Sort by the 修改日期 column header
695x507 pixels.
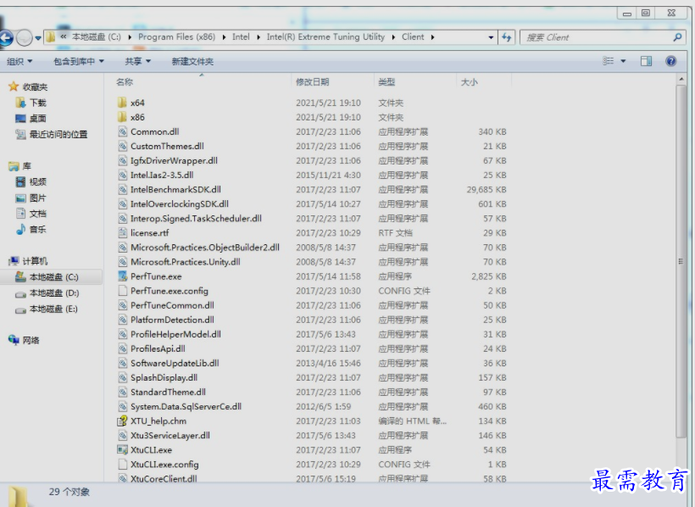[312, 81]
